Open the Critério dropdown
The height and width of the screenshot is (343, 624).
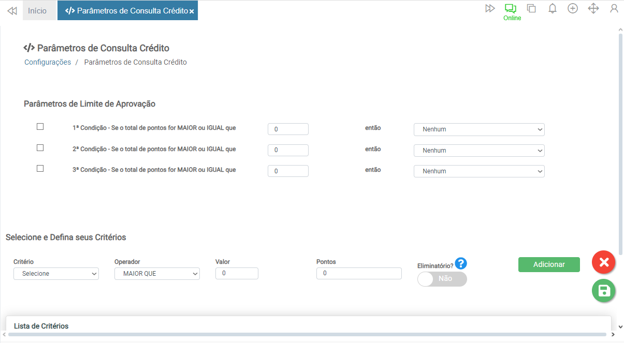[56, 274]
